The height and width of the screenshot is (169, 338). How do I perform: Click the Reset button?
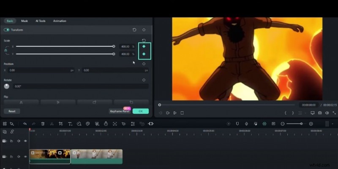[12, 111]
